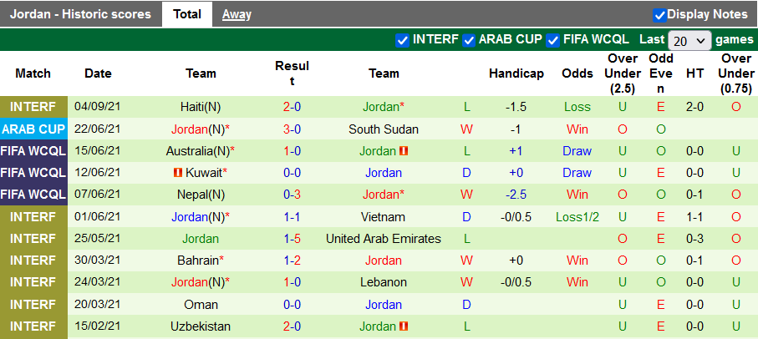Click red card icon in Uzbekistan match row
This screenshot has width=758, height=339.
pyautogui.click(x=404, y=326)
